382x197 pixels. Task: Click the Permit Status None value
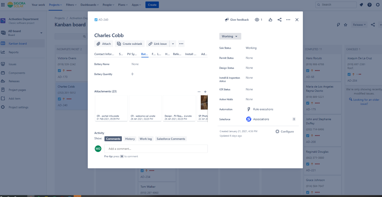click(x=249, y=58)
